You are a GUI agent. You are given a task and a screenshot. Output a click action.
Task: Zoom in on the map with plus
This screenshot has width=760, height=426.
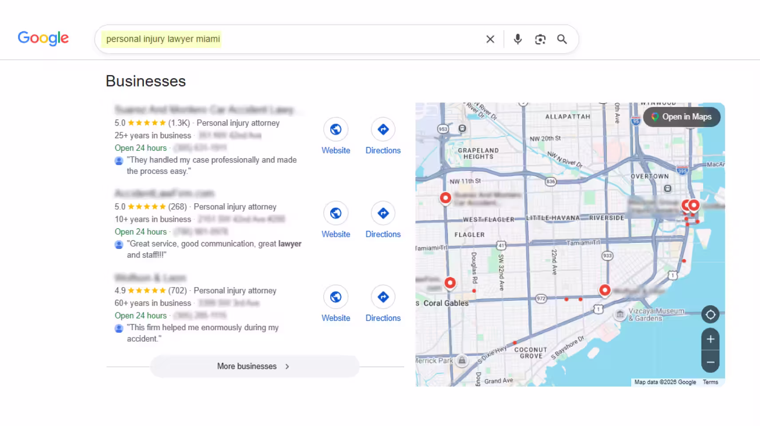click(710, 339)
